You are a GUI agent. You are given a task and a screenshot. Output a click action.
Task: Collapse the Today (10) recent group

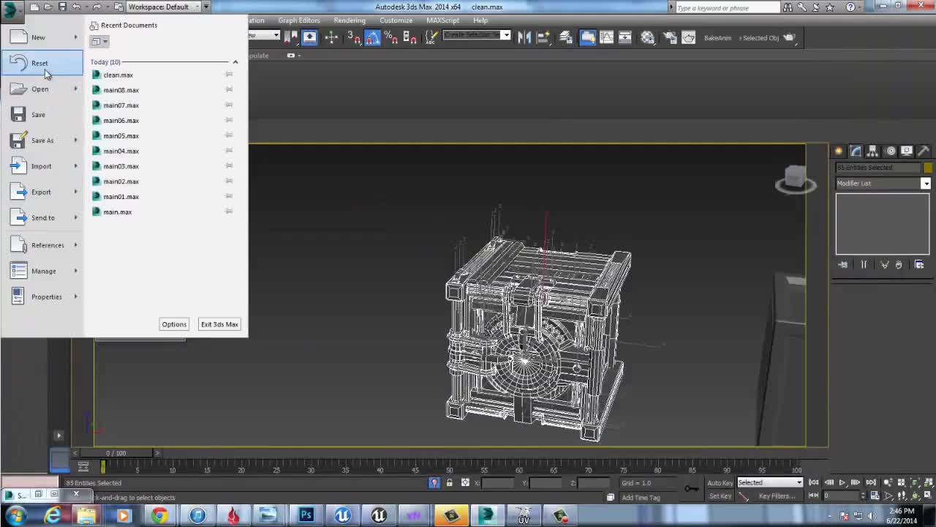point(235,62)
